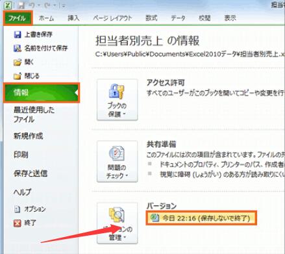This screenshot has width=285, height=254.
Task: Click the options page icon beside オプション
Action: [18, 209]
